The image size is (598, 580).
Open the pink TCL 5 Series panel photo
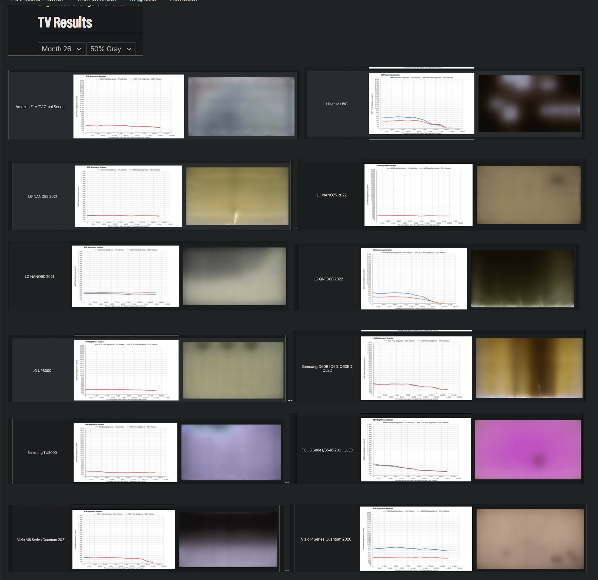529,450
